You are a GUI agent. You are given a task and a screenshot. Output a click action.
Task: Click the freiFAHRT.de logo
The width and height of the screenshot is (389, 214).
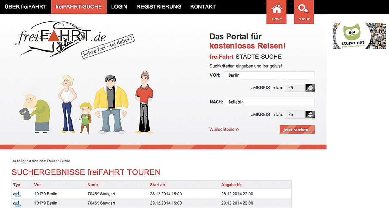[61, 39]
